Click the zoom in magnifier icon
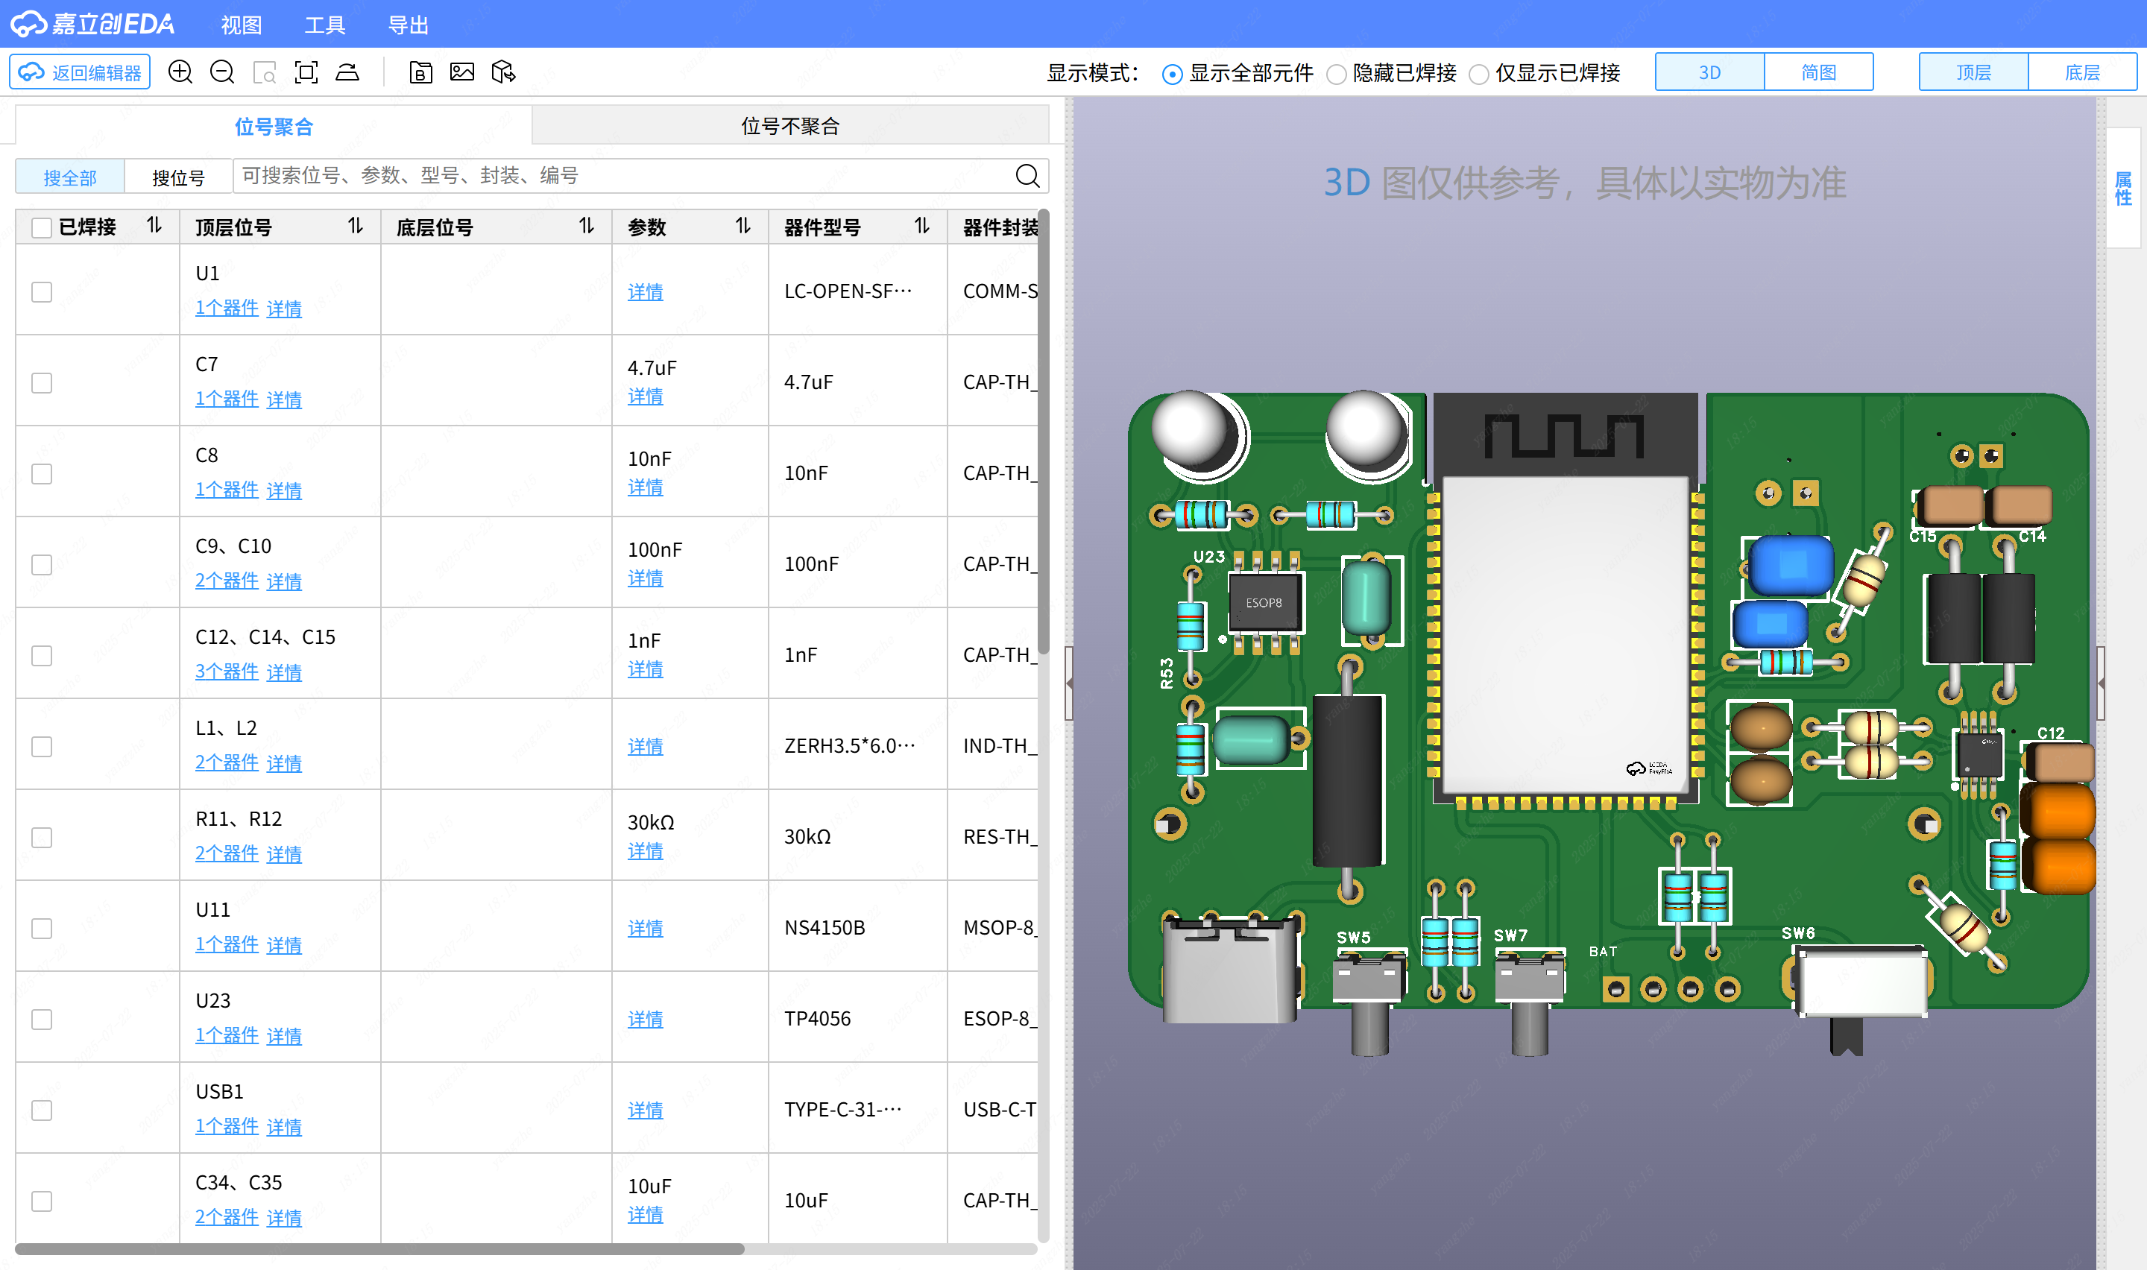This screenshot has width=2147, height=1270. point(180,72)
